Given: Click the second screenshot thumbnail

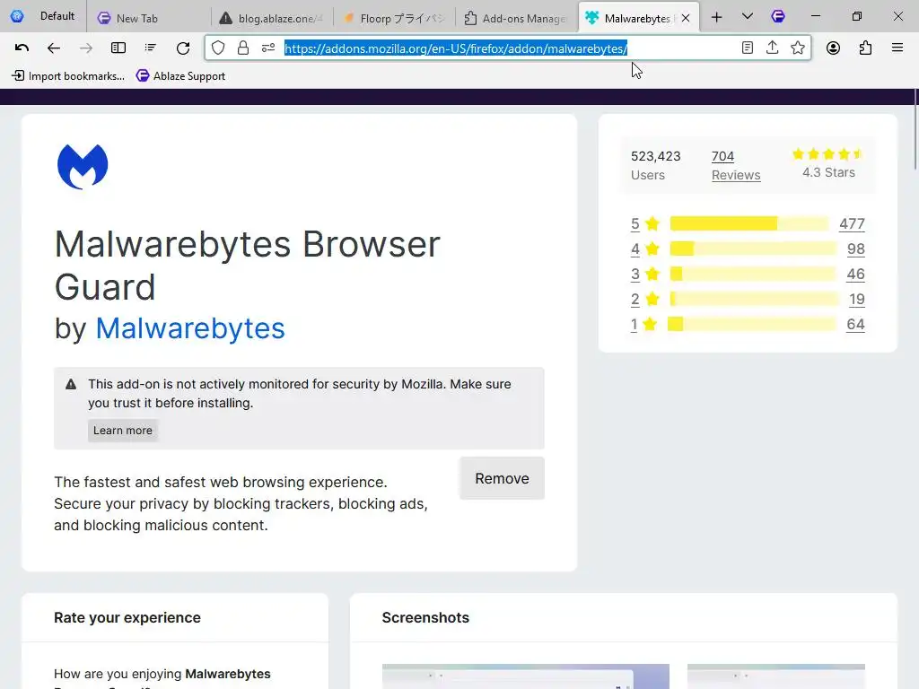Looking at the screenshot, I should point(776,676).
